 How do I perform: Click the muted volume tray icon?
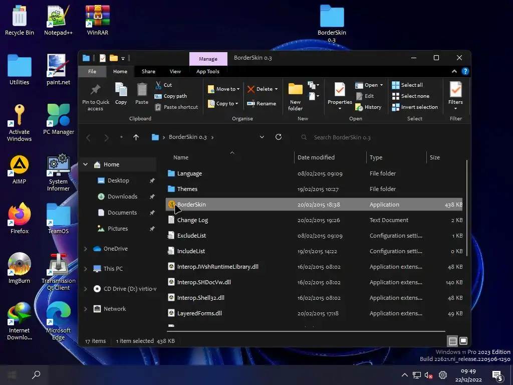(429, 375)
